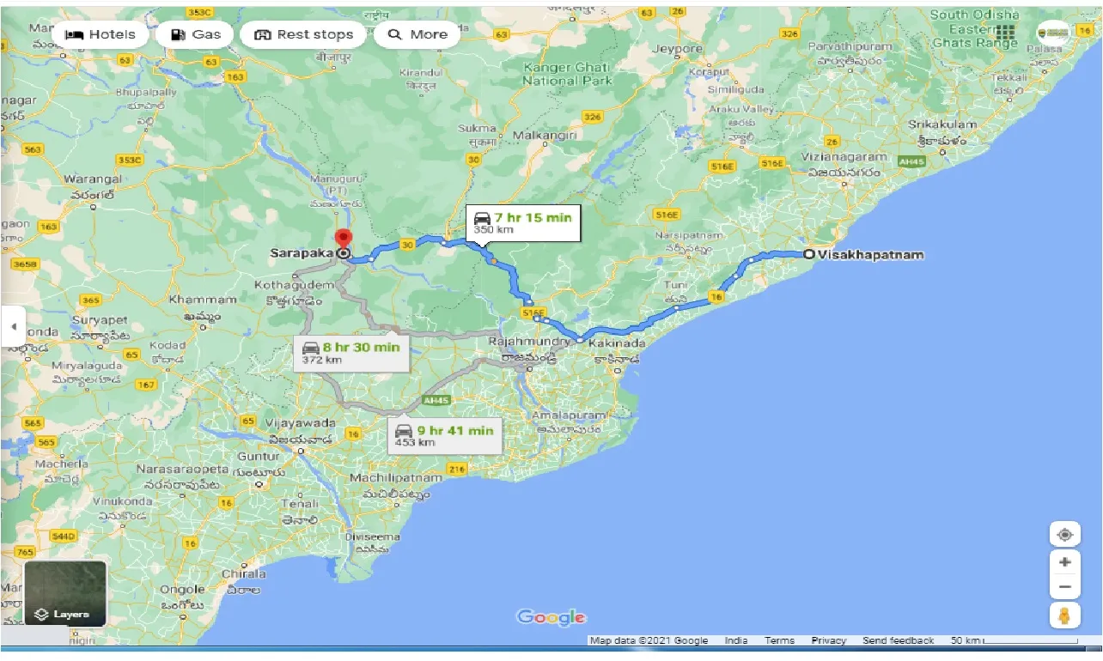Click the Tekkali town label

click(1009, 77)
